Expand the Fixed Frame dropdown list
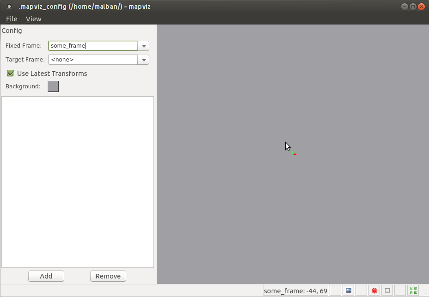429x297 pixels. pyautogui.click(x=143, y=46)
